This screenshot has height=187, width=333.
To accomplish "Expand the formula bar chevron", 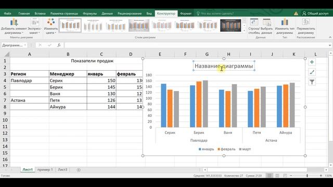I will click(329, 45).
